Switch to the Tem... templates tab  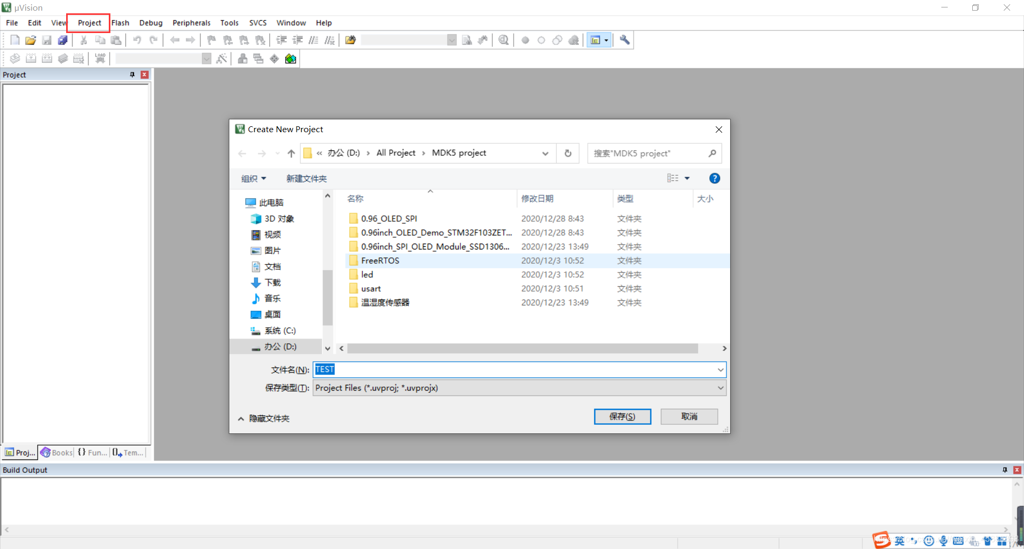[128, 453]
